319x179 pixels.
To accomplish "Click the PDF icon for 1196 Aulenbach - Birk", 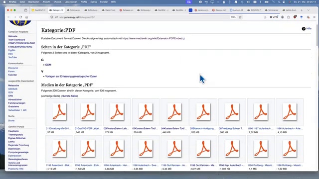I will pos(59,149).
